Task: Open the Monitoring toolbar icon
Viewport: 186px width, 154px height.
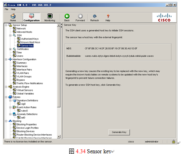Action: coord(50,16)
